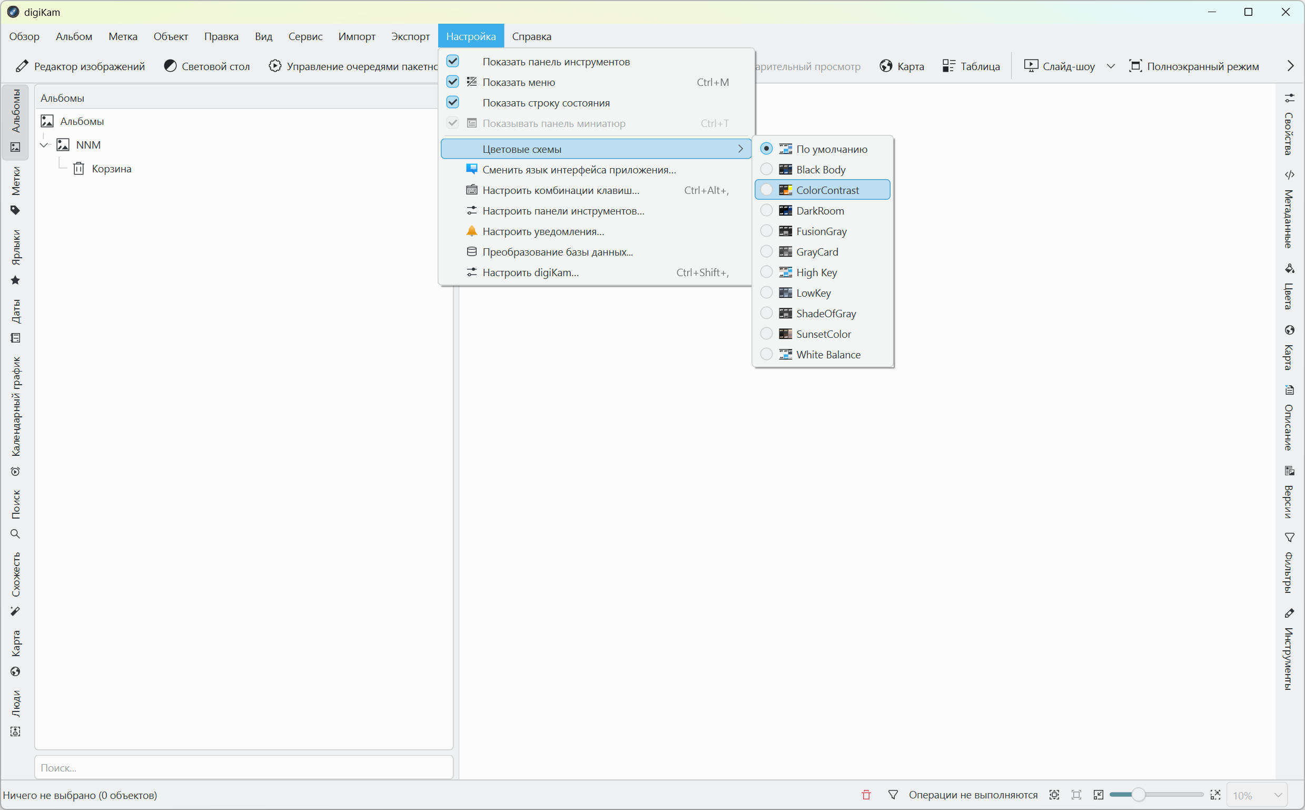Select the 'По умолчанию' color scheme
1305x810 pixels.
pyautogui.click(x=823, y=149)
